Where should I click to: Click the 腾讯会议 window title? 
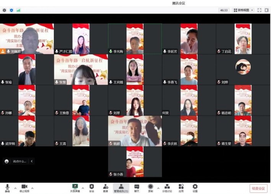tap(178, 3)
